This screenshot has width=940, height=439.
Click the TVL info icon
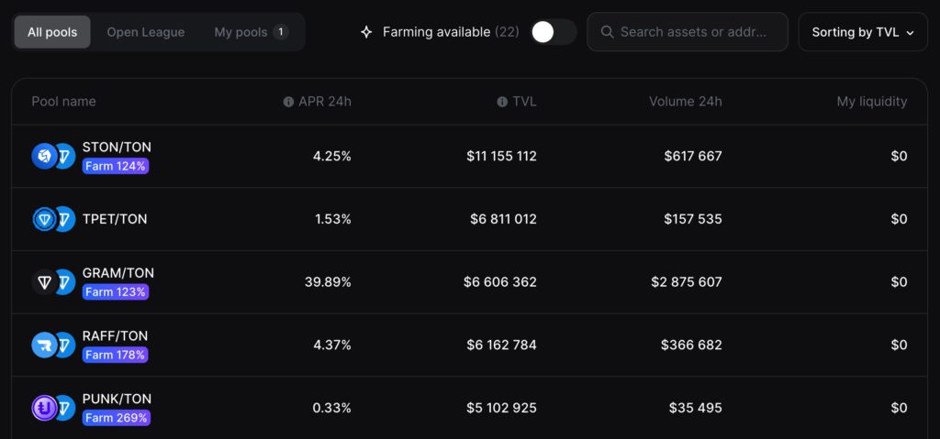click(x=502, y=102)
